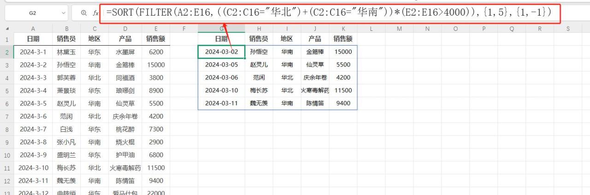Select column E header

pos(156,29)
